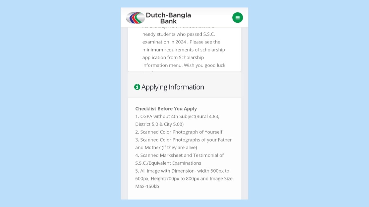Click the Scanned Marksheet and Testimonial item
The width and height of the screenshot is (369, 207).
click(x=180, y=155)
